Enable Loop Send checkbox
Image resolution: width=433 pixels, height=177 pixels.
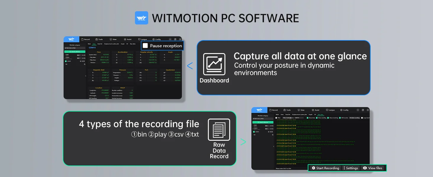tap(362, 118)
